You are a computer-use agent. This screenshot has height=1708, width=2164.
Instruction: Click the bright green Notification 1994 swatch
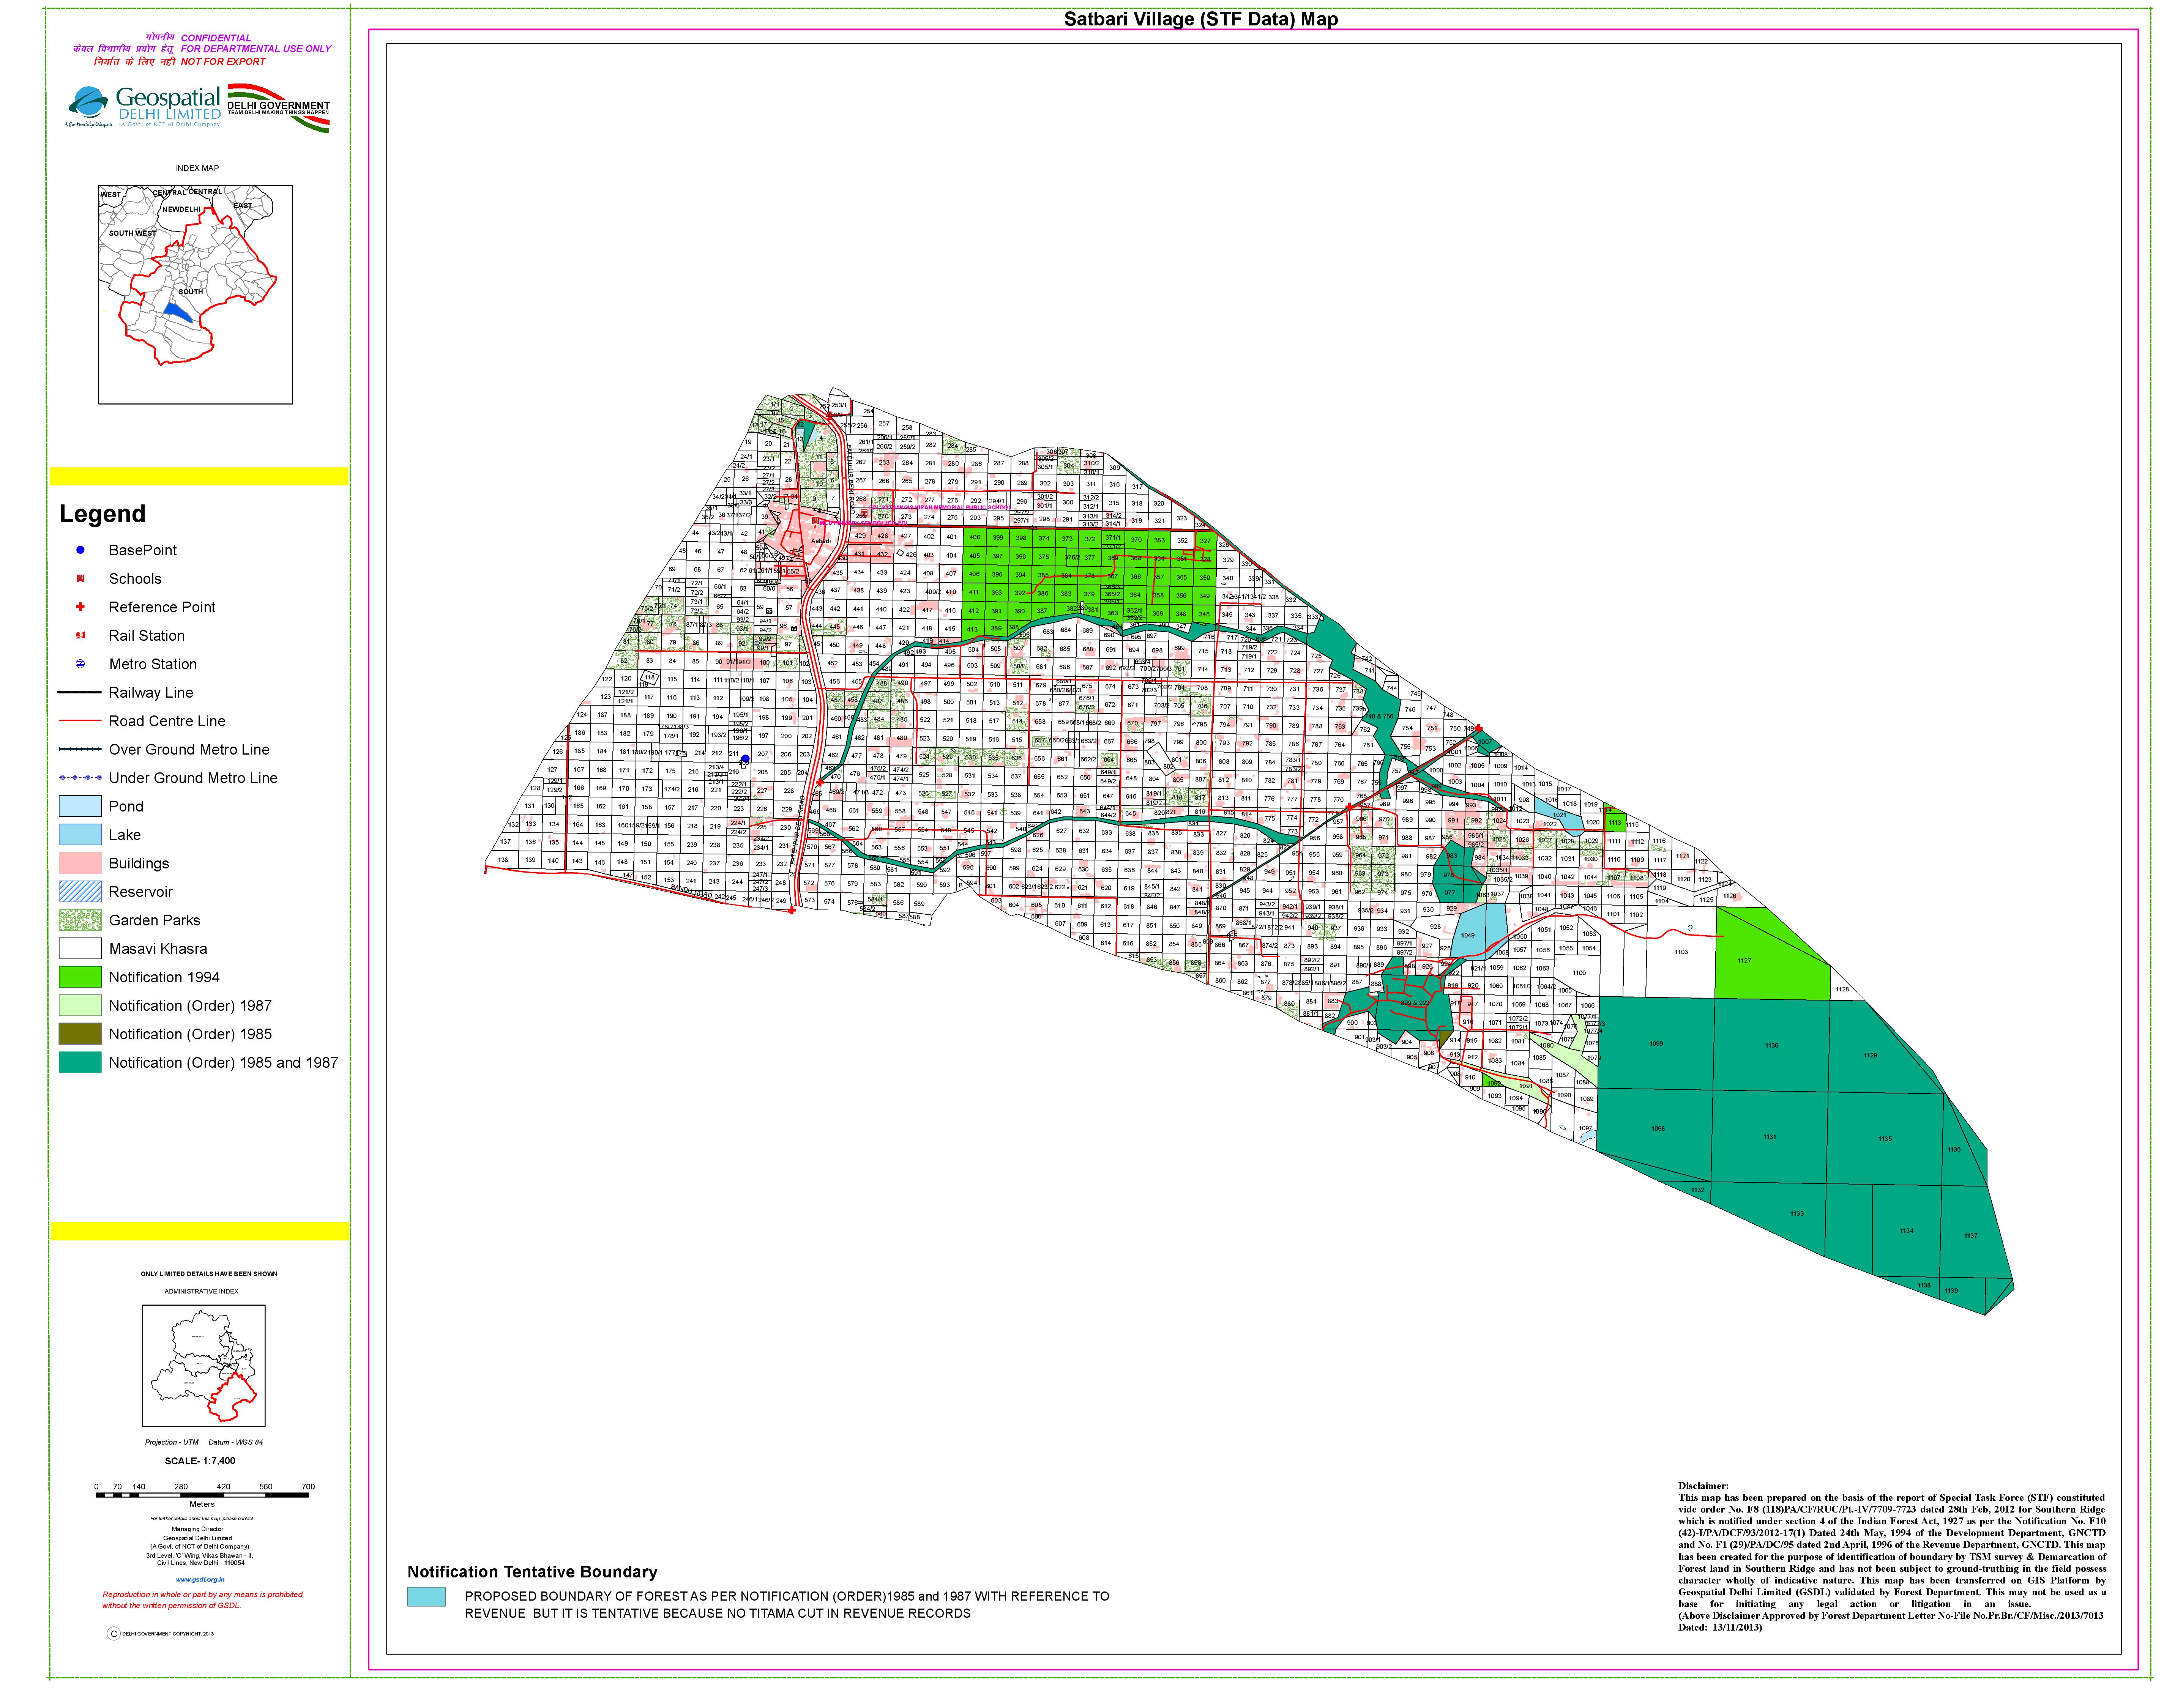[80, 977]
